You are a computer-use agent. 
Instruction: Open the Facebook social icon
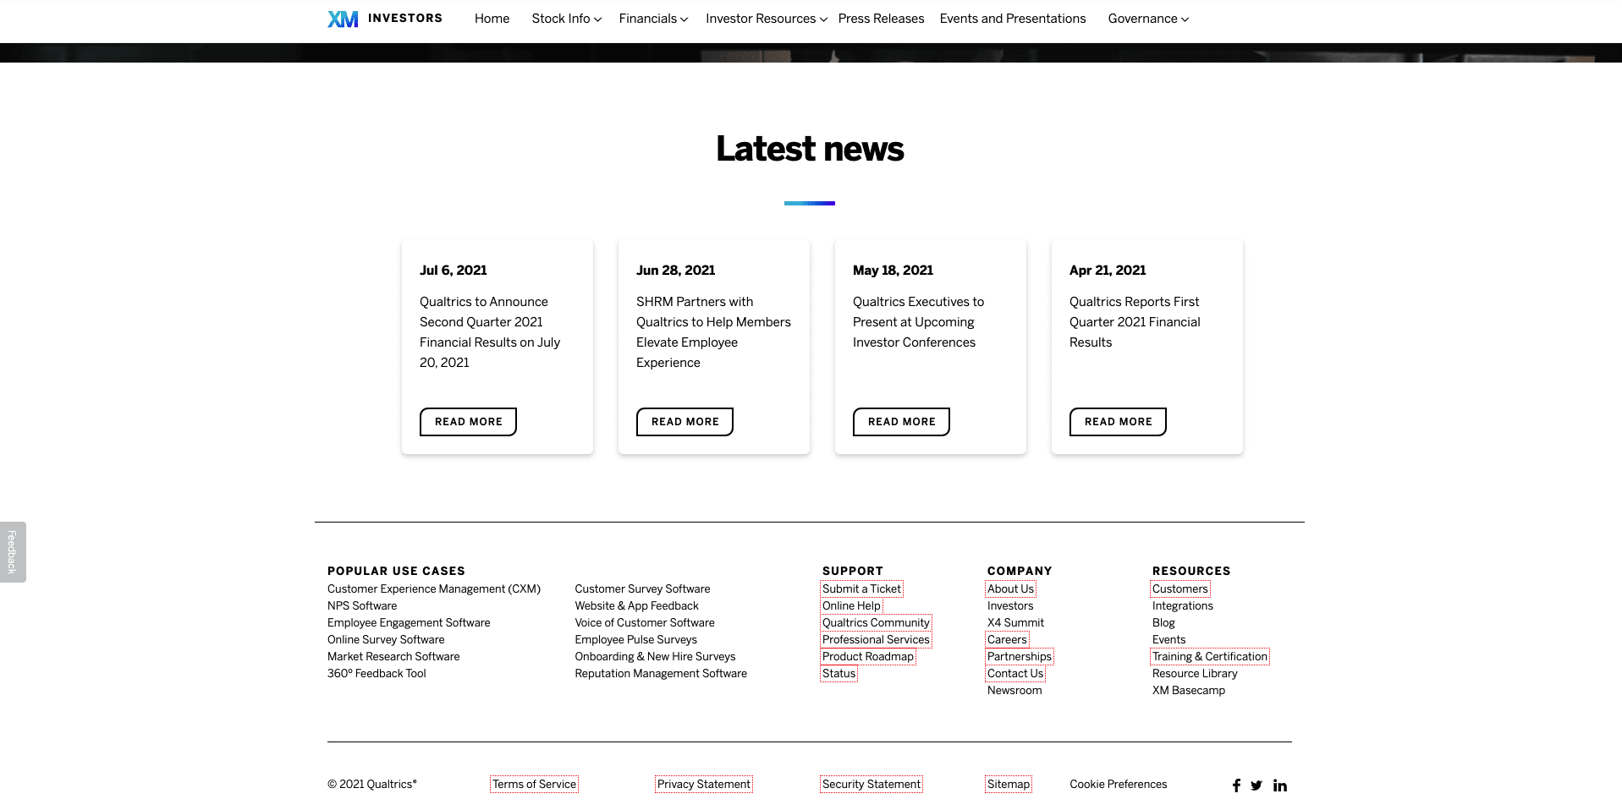pos(1236,785)
